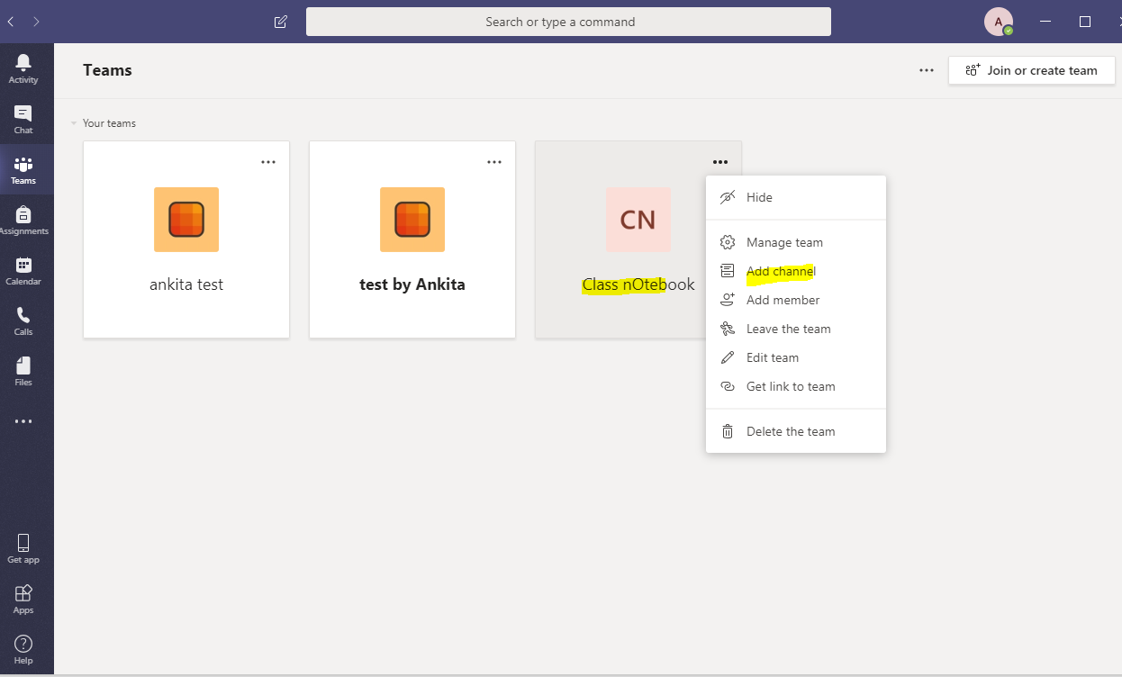Open Help at the sidebar bottom
Image resolution: width=1122 pixels, height=677 pixels.
coord(23,649)
